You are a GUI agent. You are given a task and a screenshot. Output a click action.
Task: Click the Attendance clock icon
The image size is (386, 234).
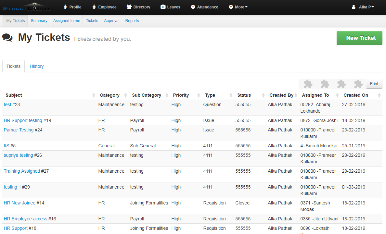193,7
